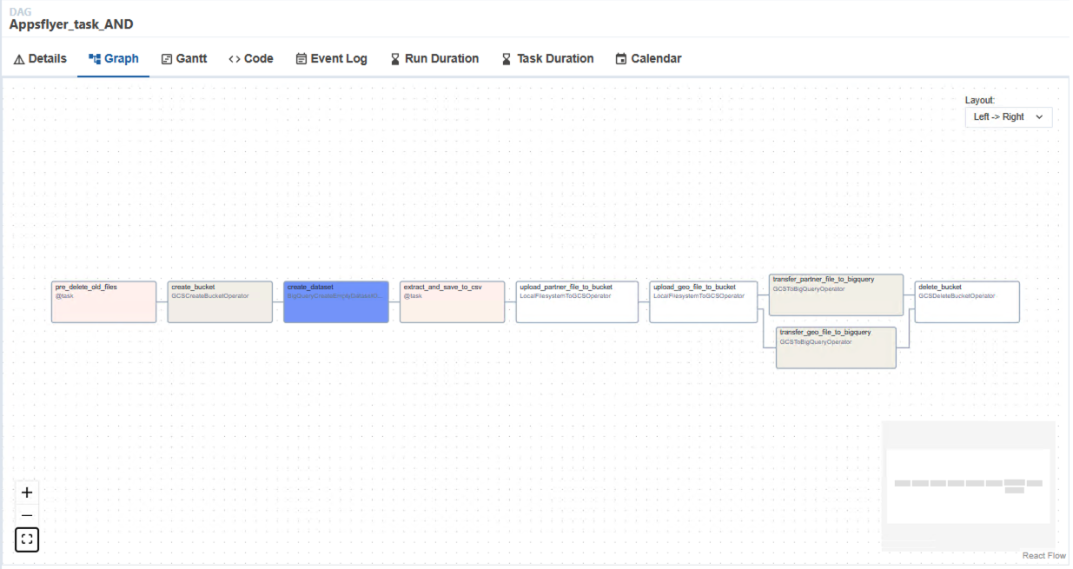Click the Calendar view icon
Viewport: 1073px width, 569px height.
pos(620,58)
